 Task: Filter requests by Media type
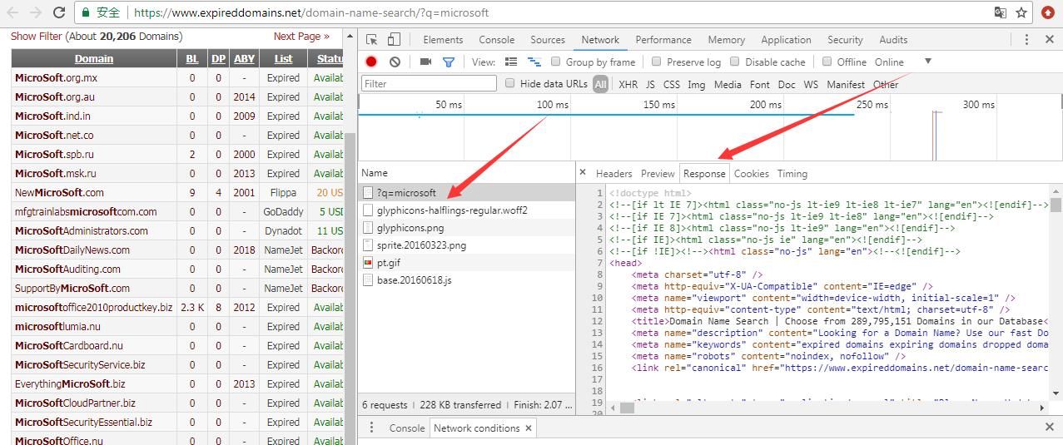click(x=728, y=84)
